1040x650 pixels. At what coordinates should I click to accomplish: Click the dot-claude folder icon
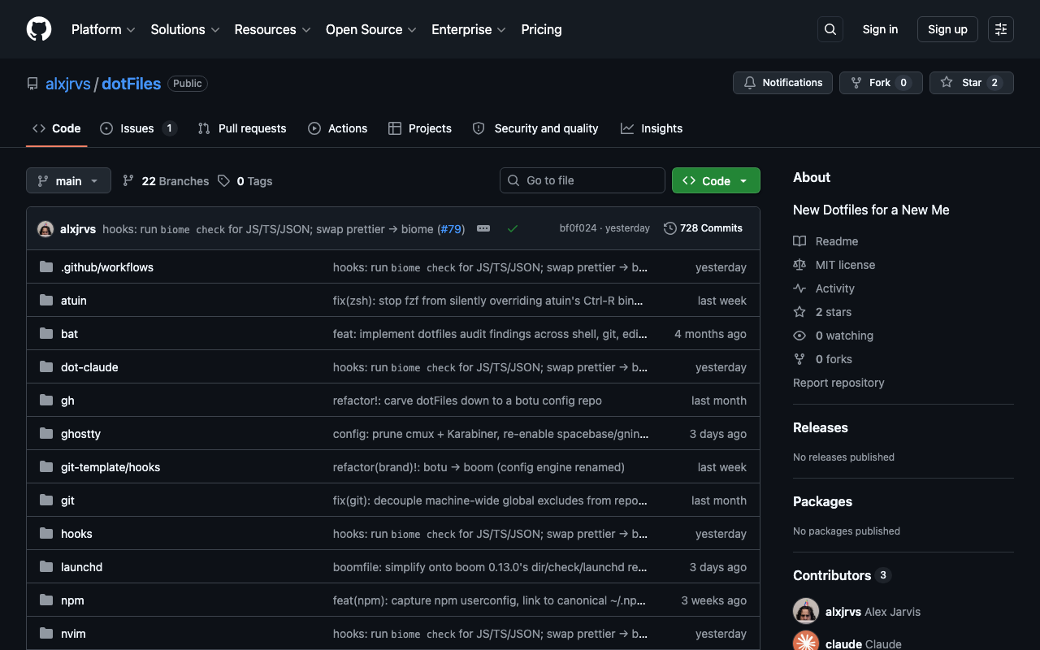tap(46, 366)
